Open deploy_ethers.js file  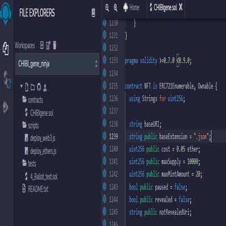pos(40,151)
